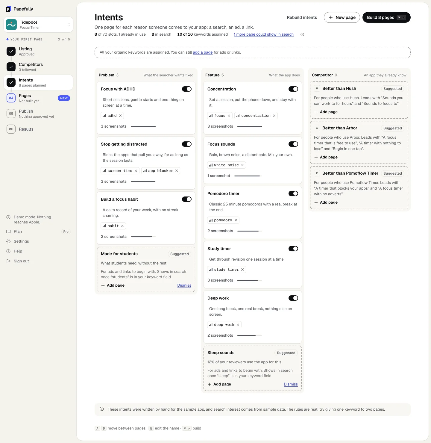This screenshot has width=431, height=443.
Task: Toggle off Focus with ADHD page
Action: pos(187,89)
